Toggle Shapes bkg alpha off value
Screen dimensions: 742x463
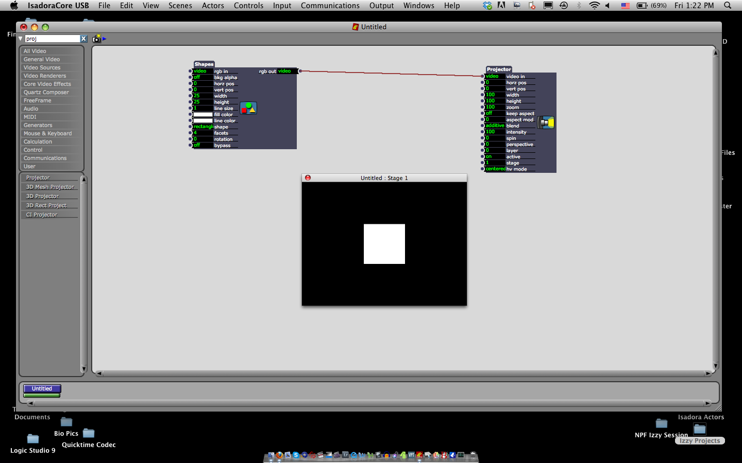tap(203, 77)
